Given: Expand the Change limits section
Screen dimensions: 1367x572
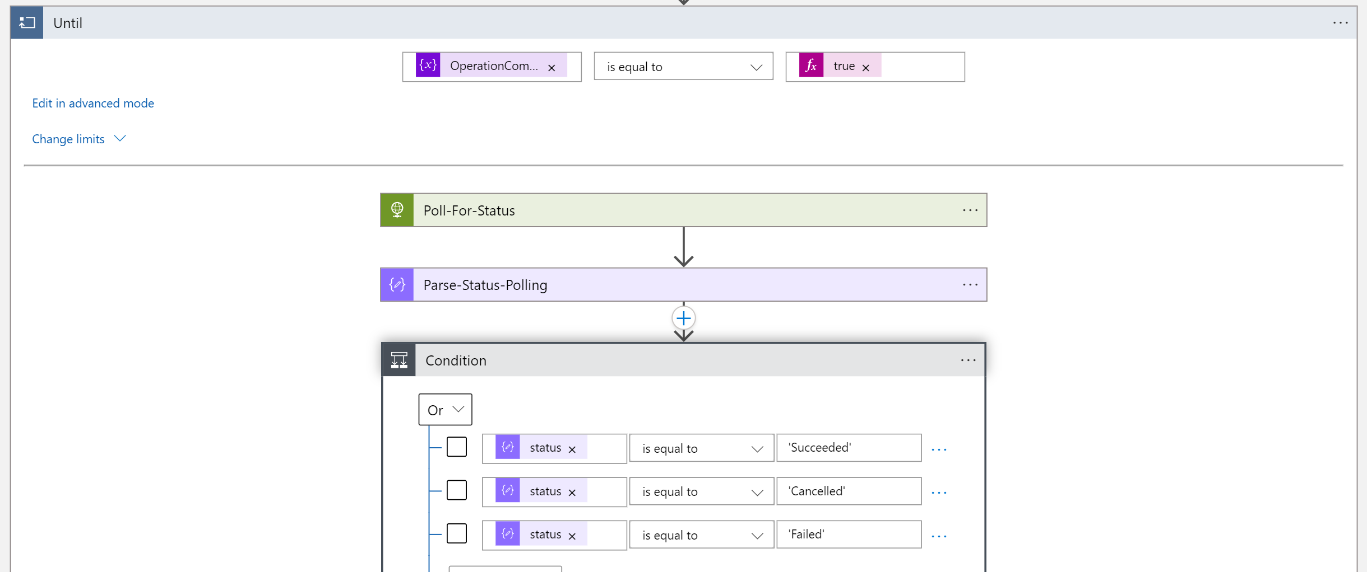Looking at the screenshot, I should (79, 139).
